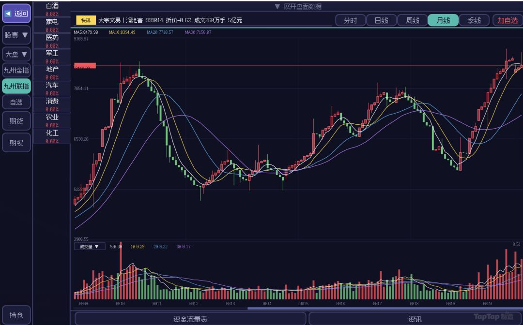Click the 0015 time axis label

[x=304, y=304]
